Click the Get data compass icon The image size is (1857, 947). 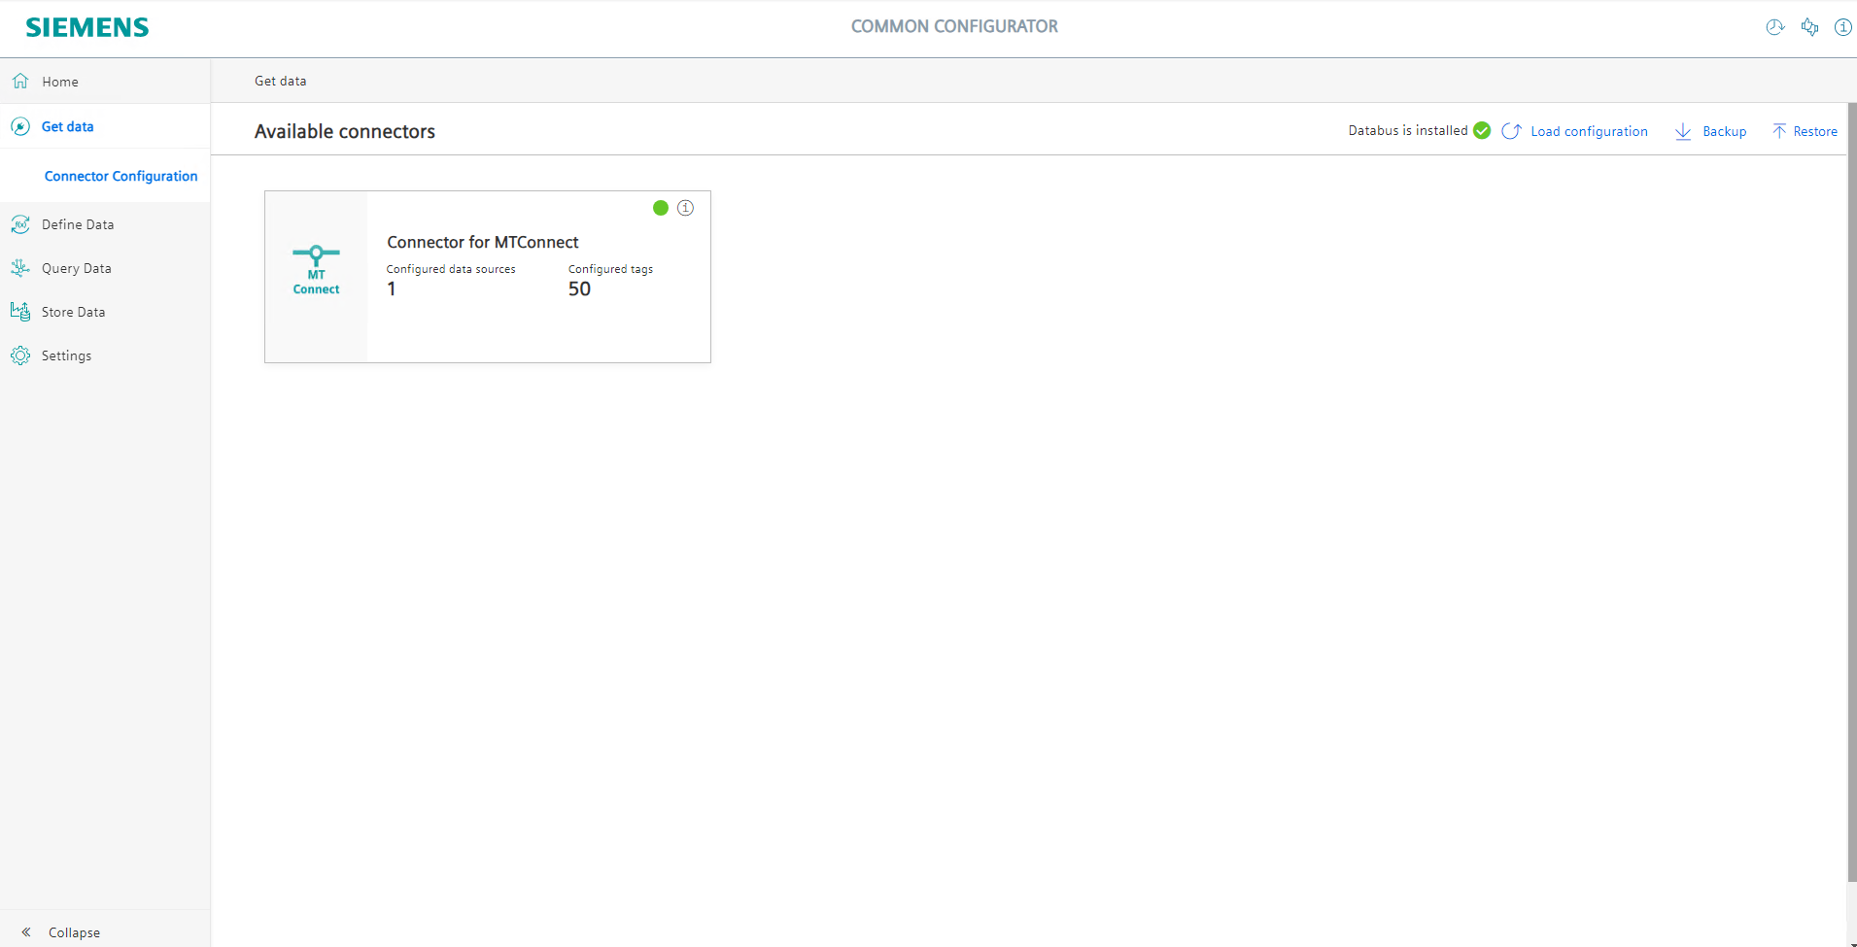click(20, 126)
